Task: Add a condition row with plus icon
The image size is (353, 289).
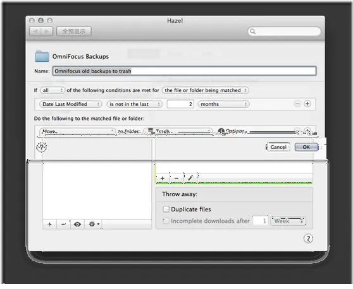Action: (307, 103)
